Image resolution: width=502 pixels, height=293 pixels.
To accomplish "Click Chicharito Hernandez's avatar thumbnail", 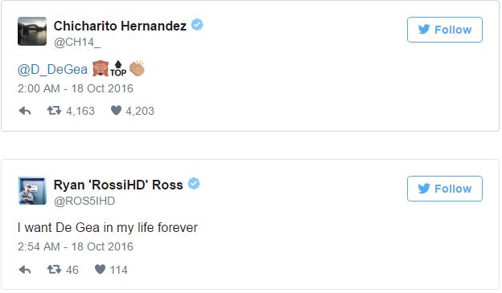I will (32, 31).
